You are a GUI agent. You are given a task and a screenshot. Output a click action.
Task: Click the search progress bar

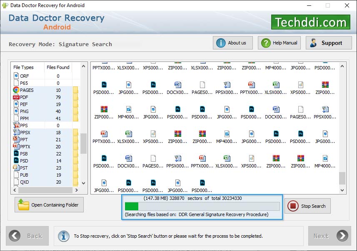(202, 206)
